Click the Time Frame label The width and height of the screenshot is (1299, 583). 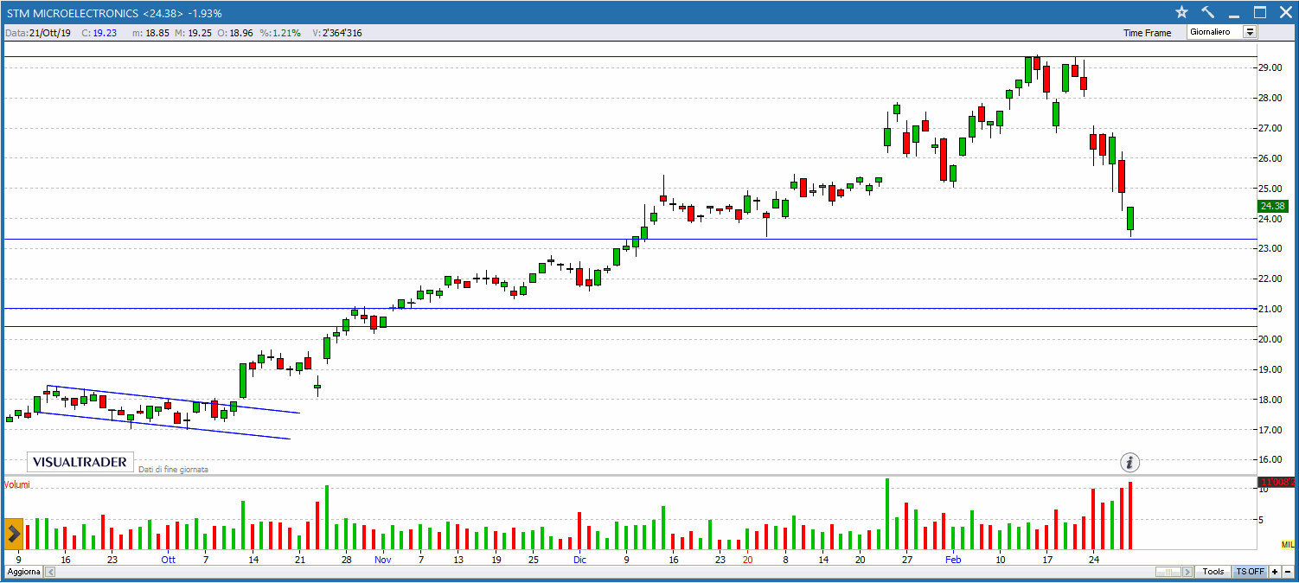[x=1148, y=33]
